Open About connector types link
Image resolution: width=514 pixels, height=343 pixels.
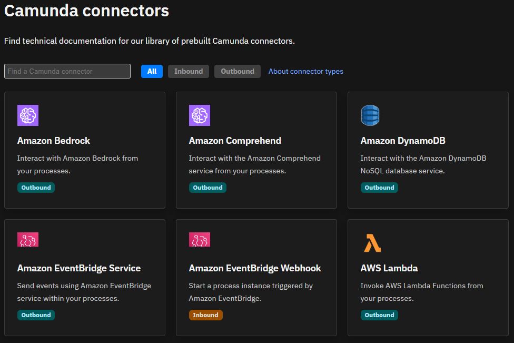click(306, 72)
